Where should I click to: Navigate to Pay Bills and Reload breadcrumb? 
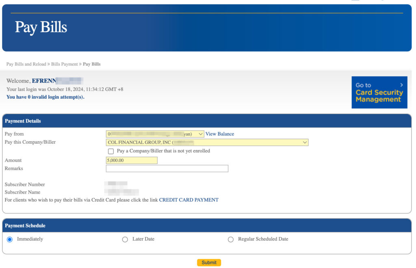(x=26, y=64)
